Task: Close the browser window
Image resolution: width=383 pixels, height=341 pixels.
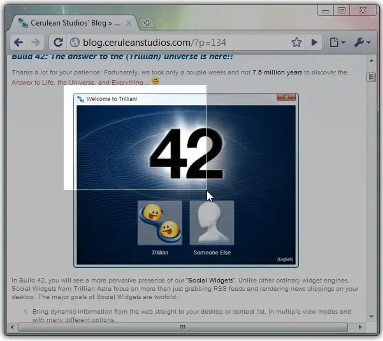Action: click(x=363, y=10)
